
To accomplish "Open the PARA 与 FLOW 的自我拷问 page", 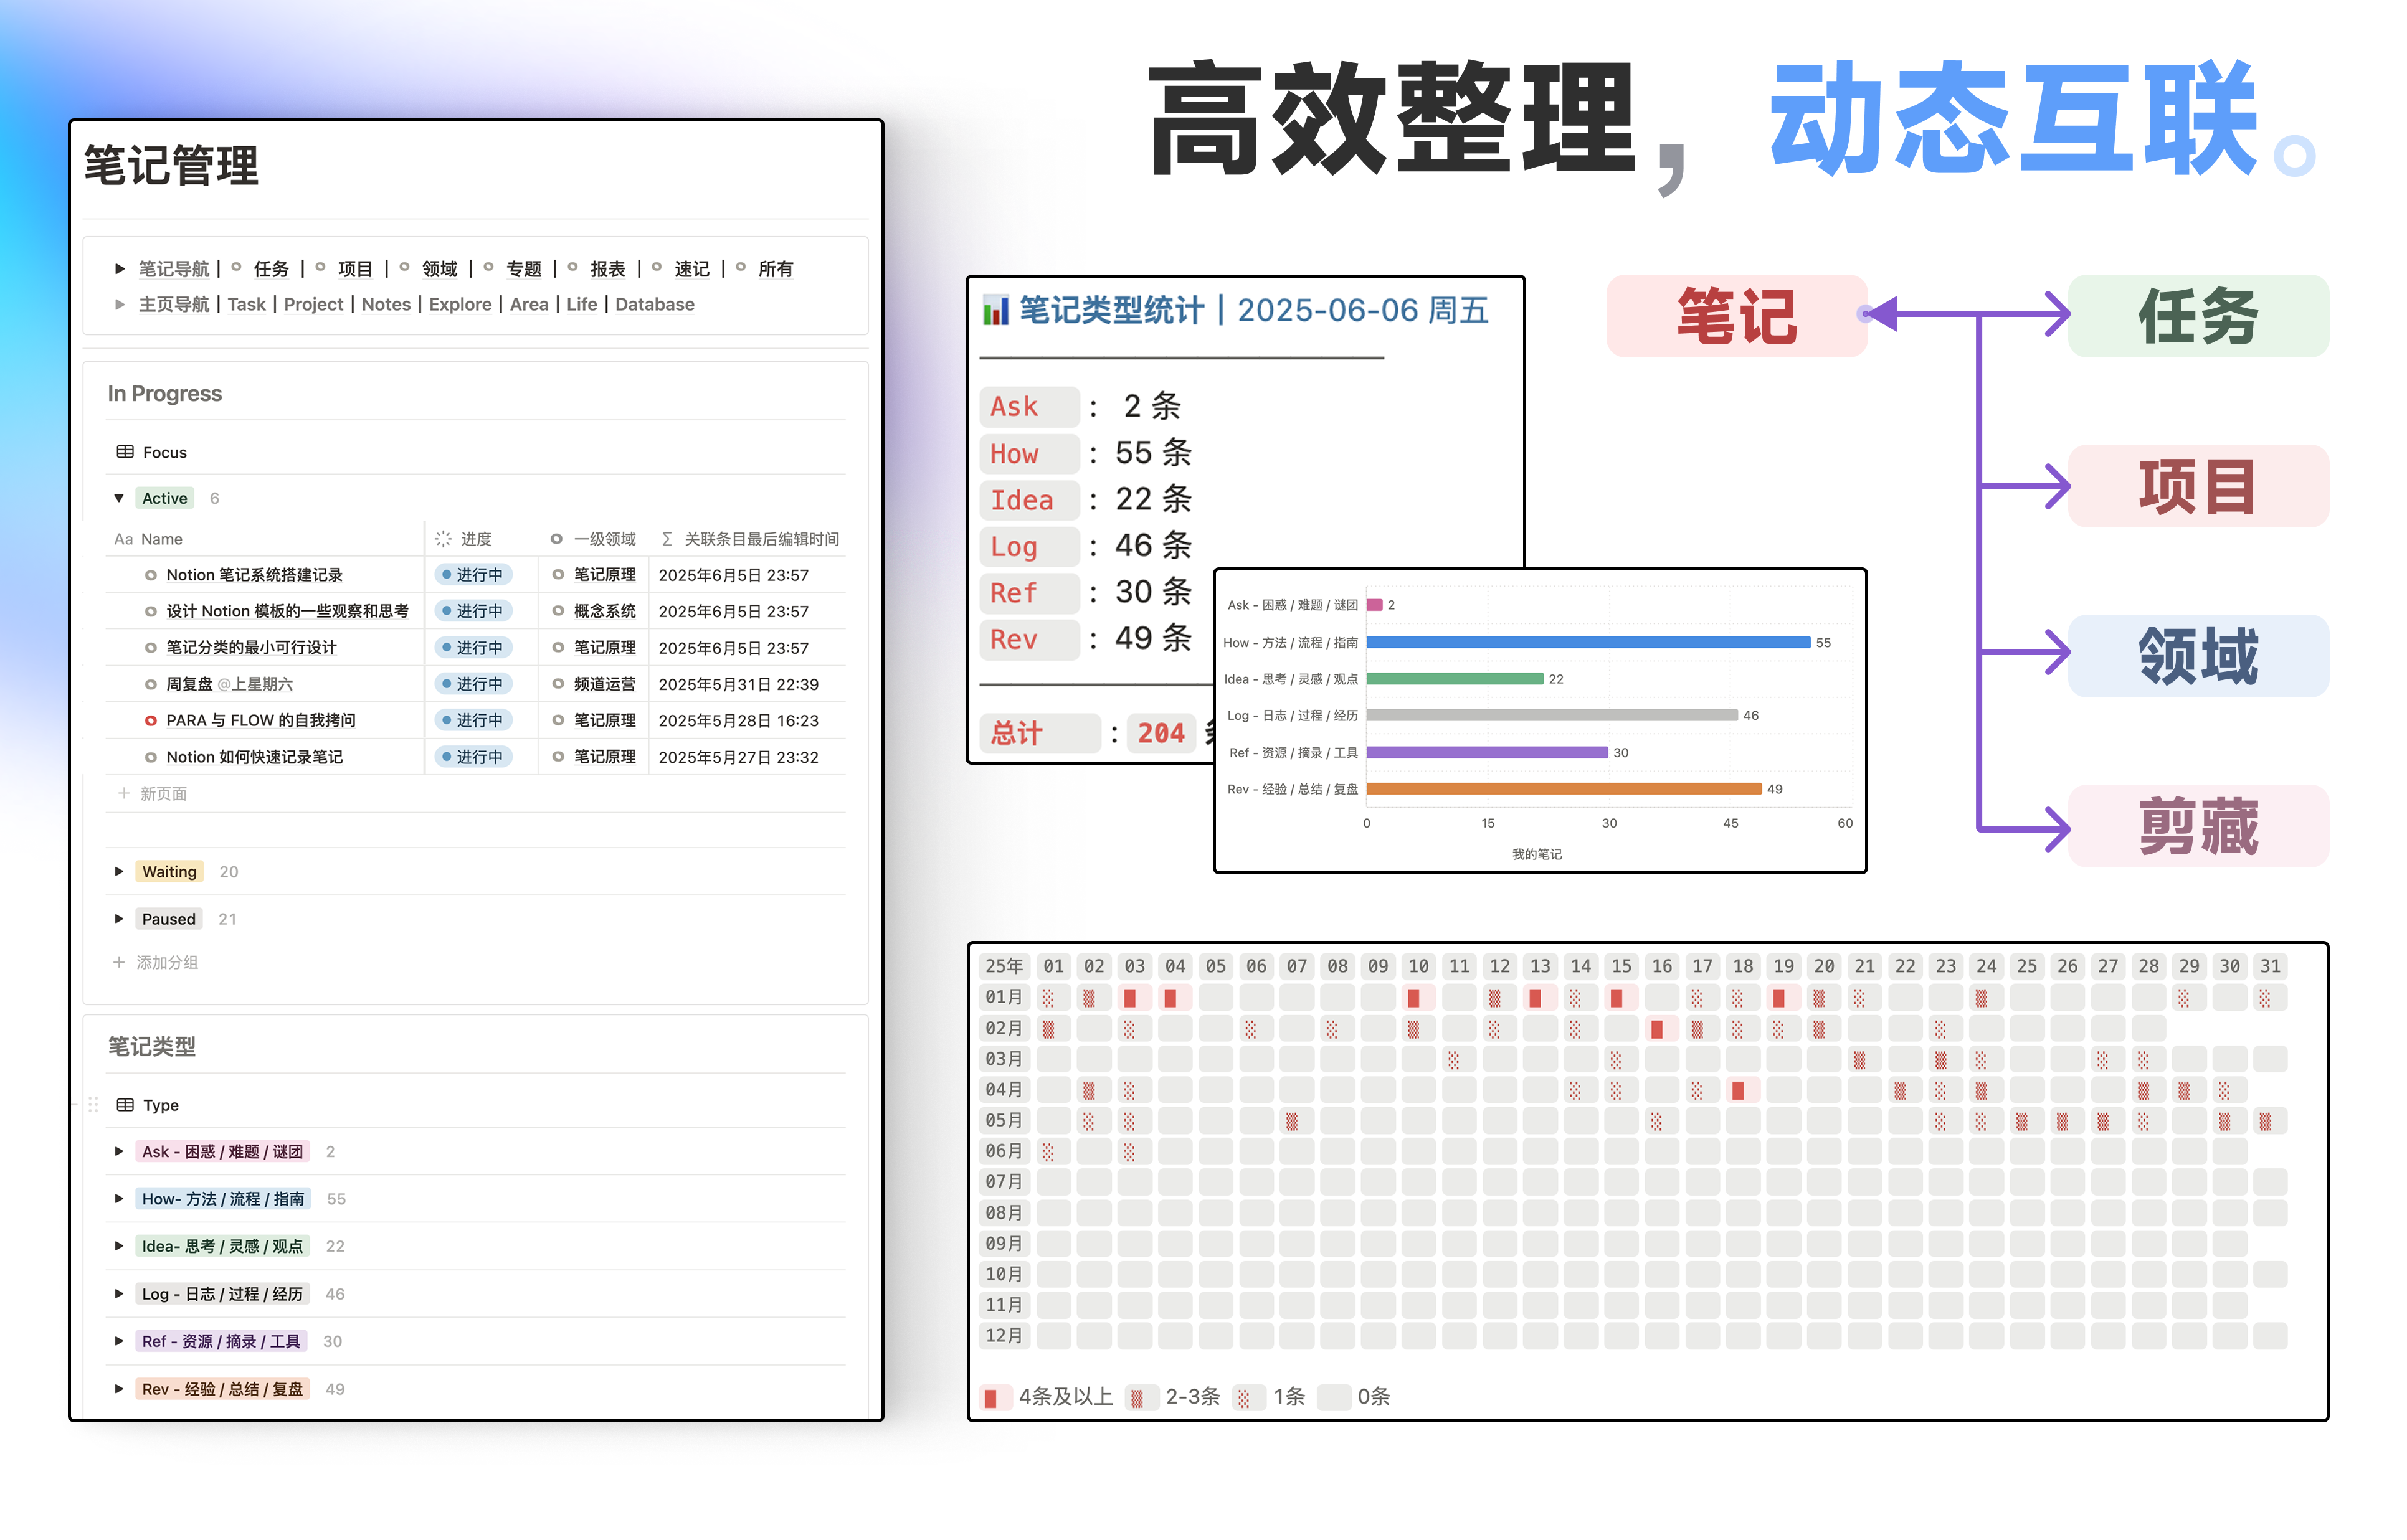I will tap(260, 720).
